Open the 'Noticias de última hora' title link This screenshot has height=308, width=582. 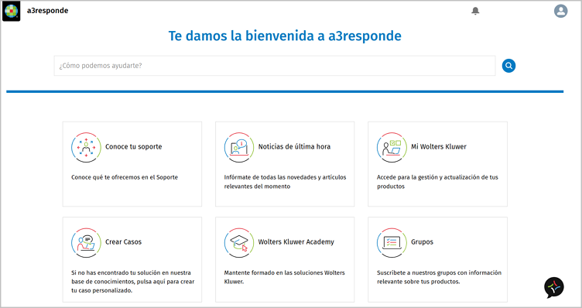point(294,146)
